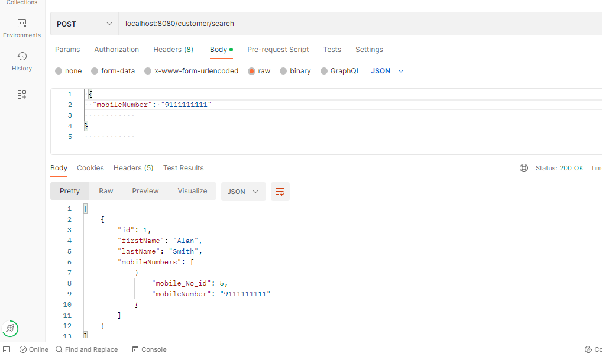Viewport: 602px width, 353px height.
Task: Click the "mobileNumber" key in request body
Action: pos(122,105)
